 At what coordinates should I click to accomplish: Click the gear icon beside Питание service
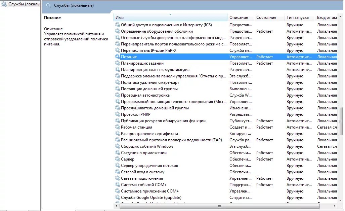tap(118, 57)
